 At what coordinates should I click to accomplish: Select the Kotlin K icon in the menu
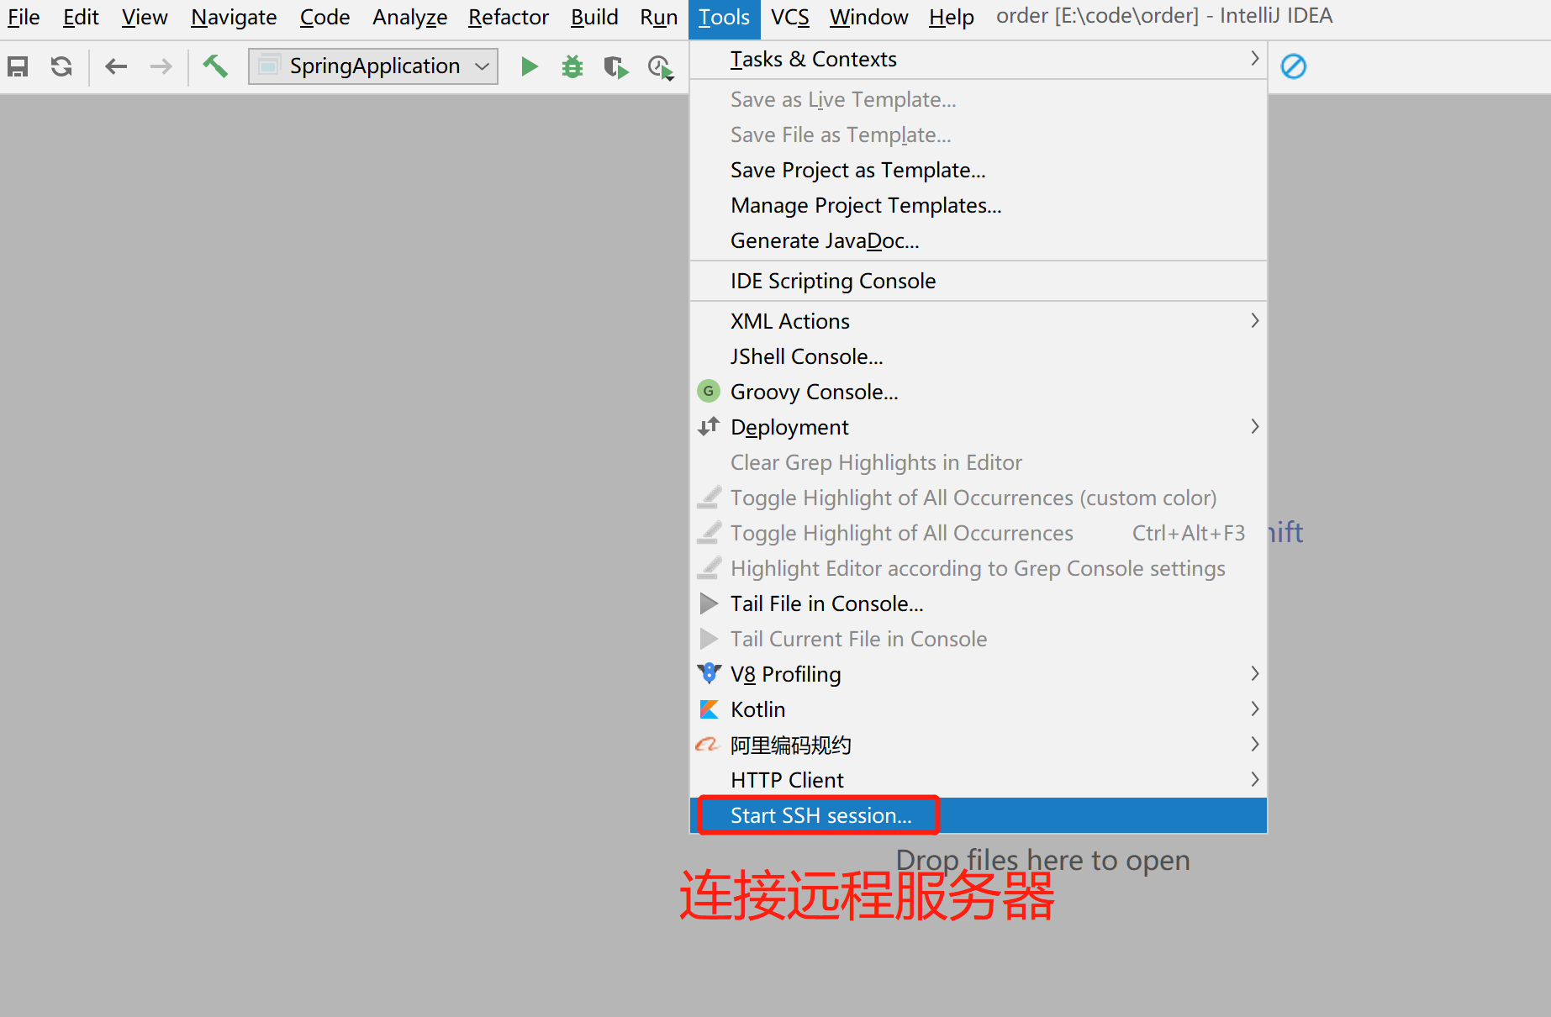(x=709, y=709)
